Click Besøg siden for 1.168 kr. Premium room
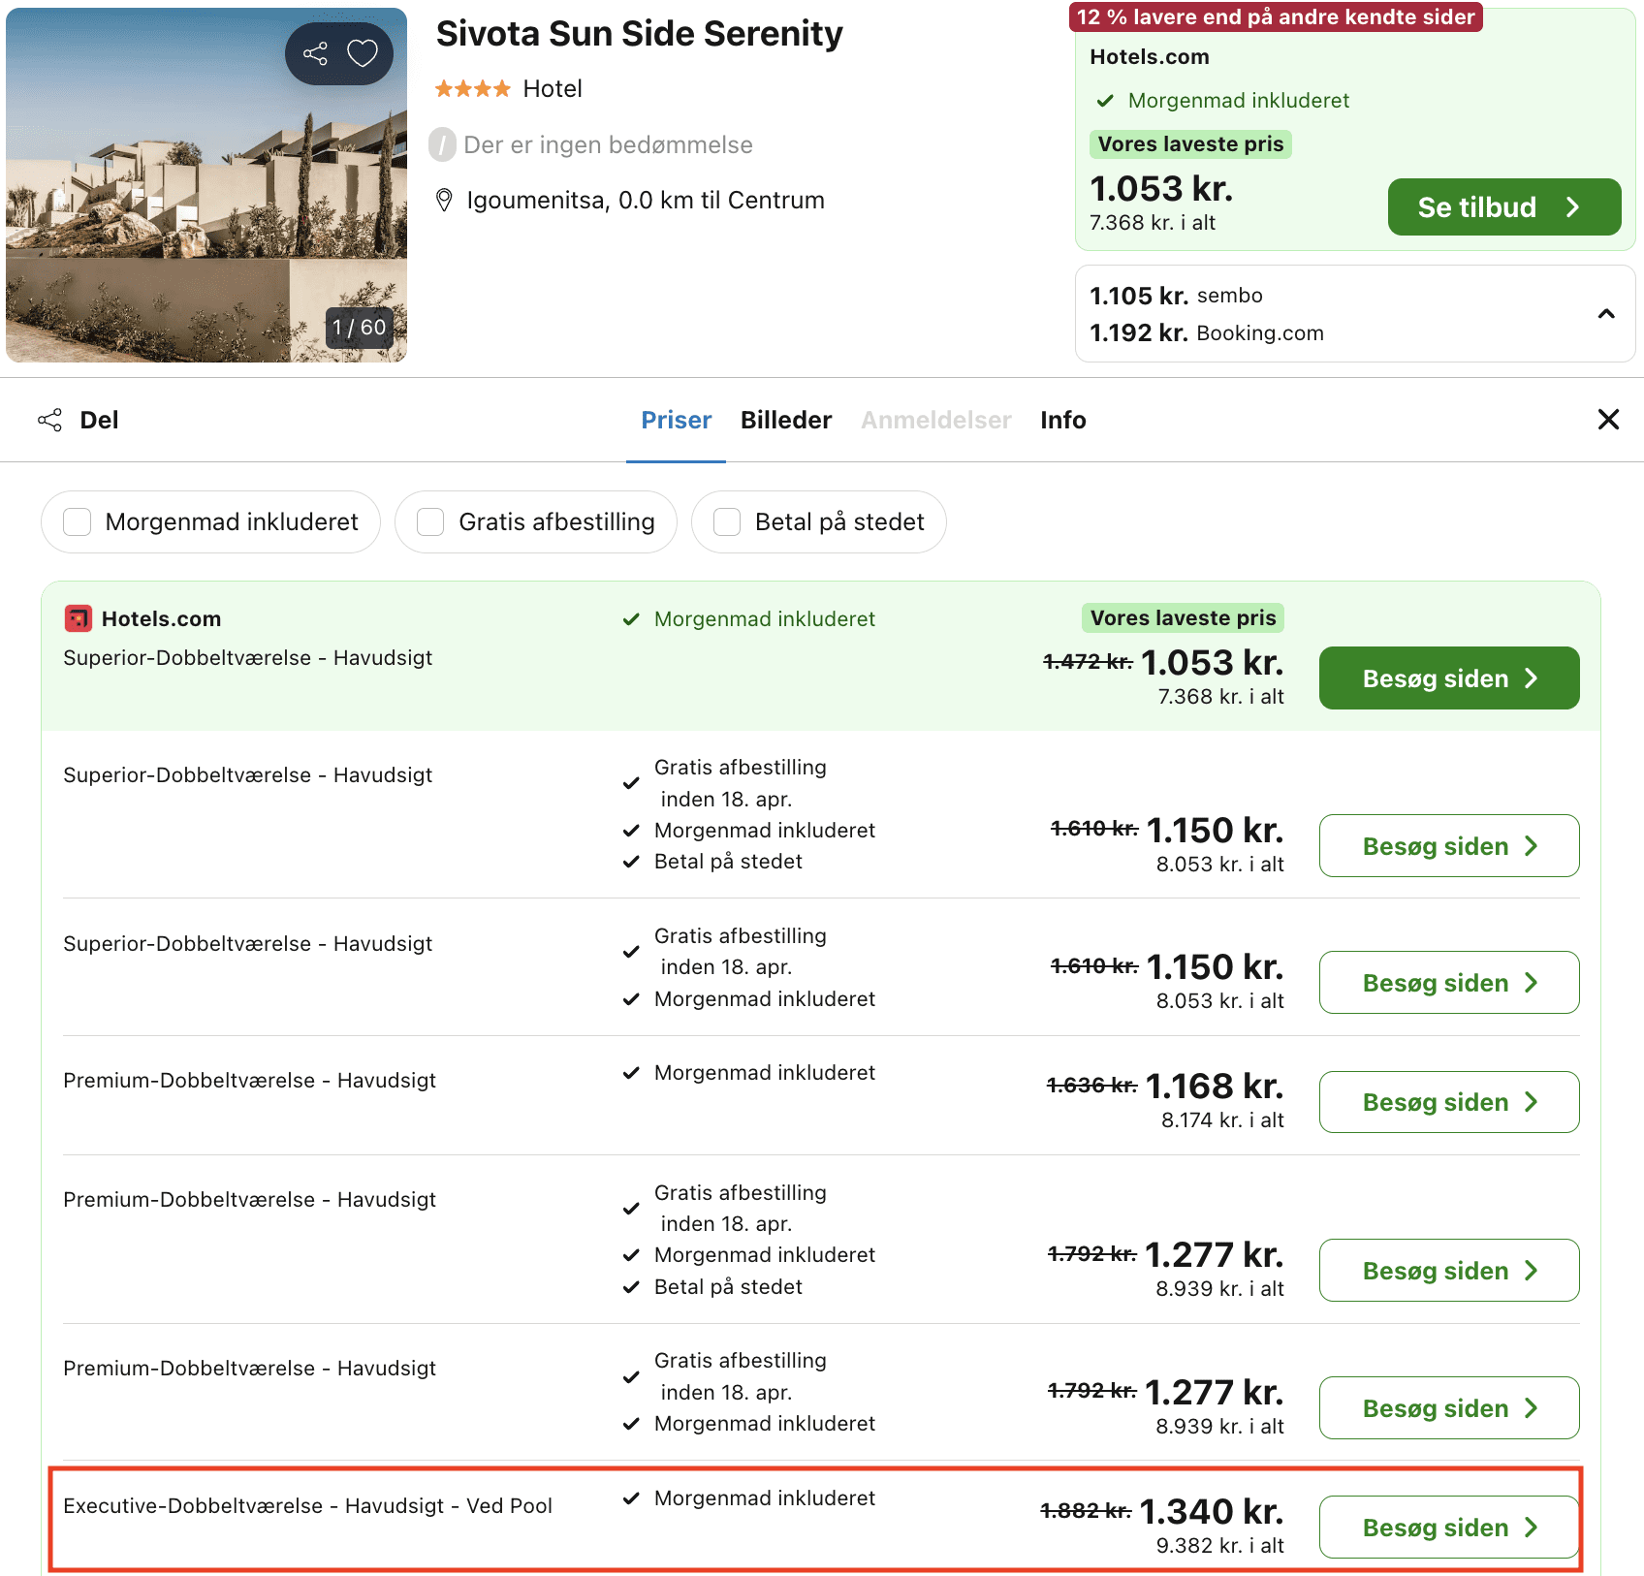1644x1576 pixels. tap(1448, 1102)
